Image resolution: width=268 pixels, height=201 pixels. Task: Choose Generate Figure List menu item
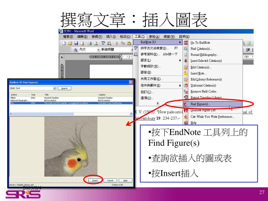pyautogui.click(x=213, y=110)
